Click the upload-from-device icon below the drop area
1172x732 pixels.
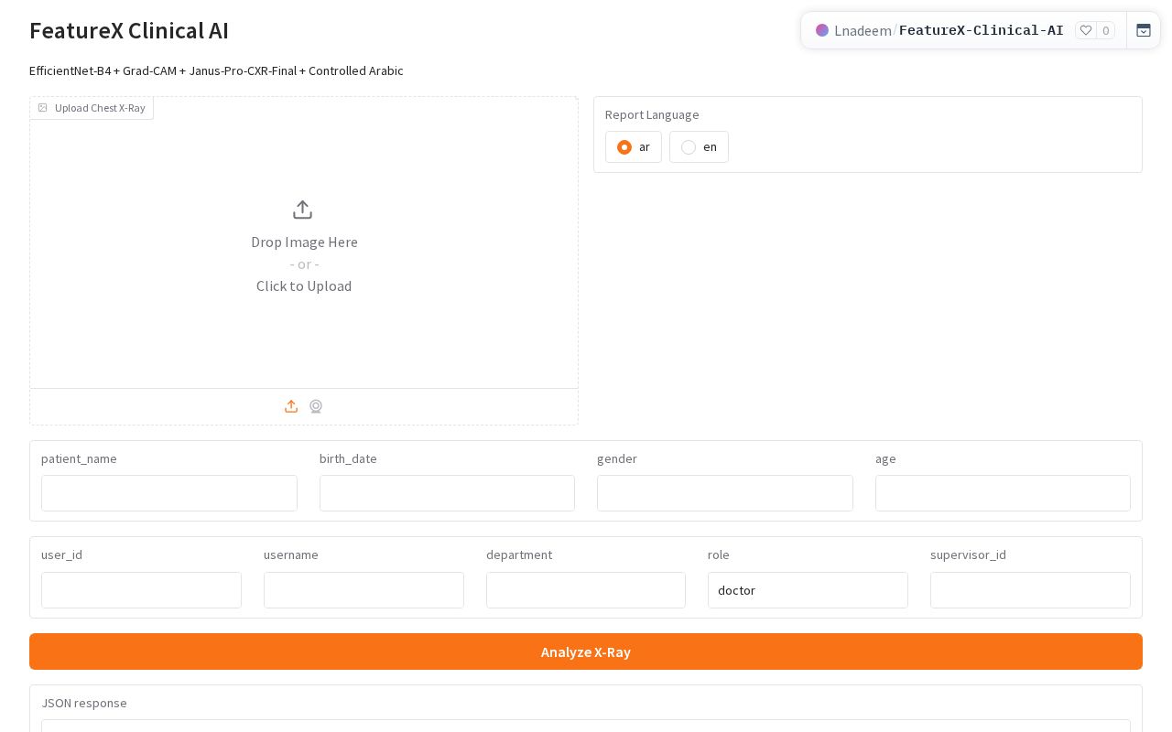click(291, 406)
